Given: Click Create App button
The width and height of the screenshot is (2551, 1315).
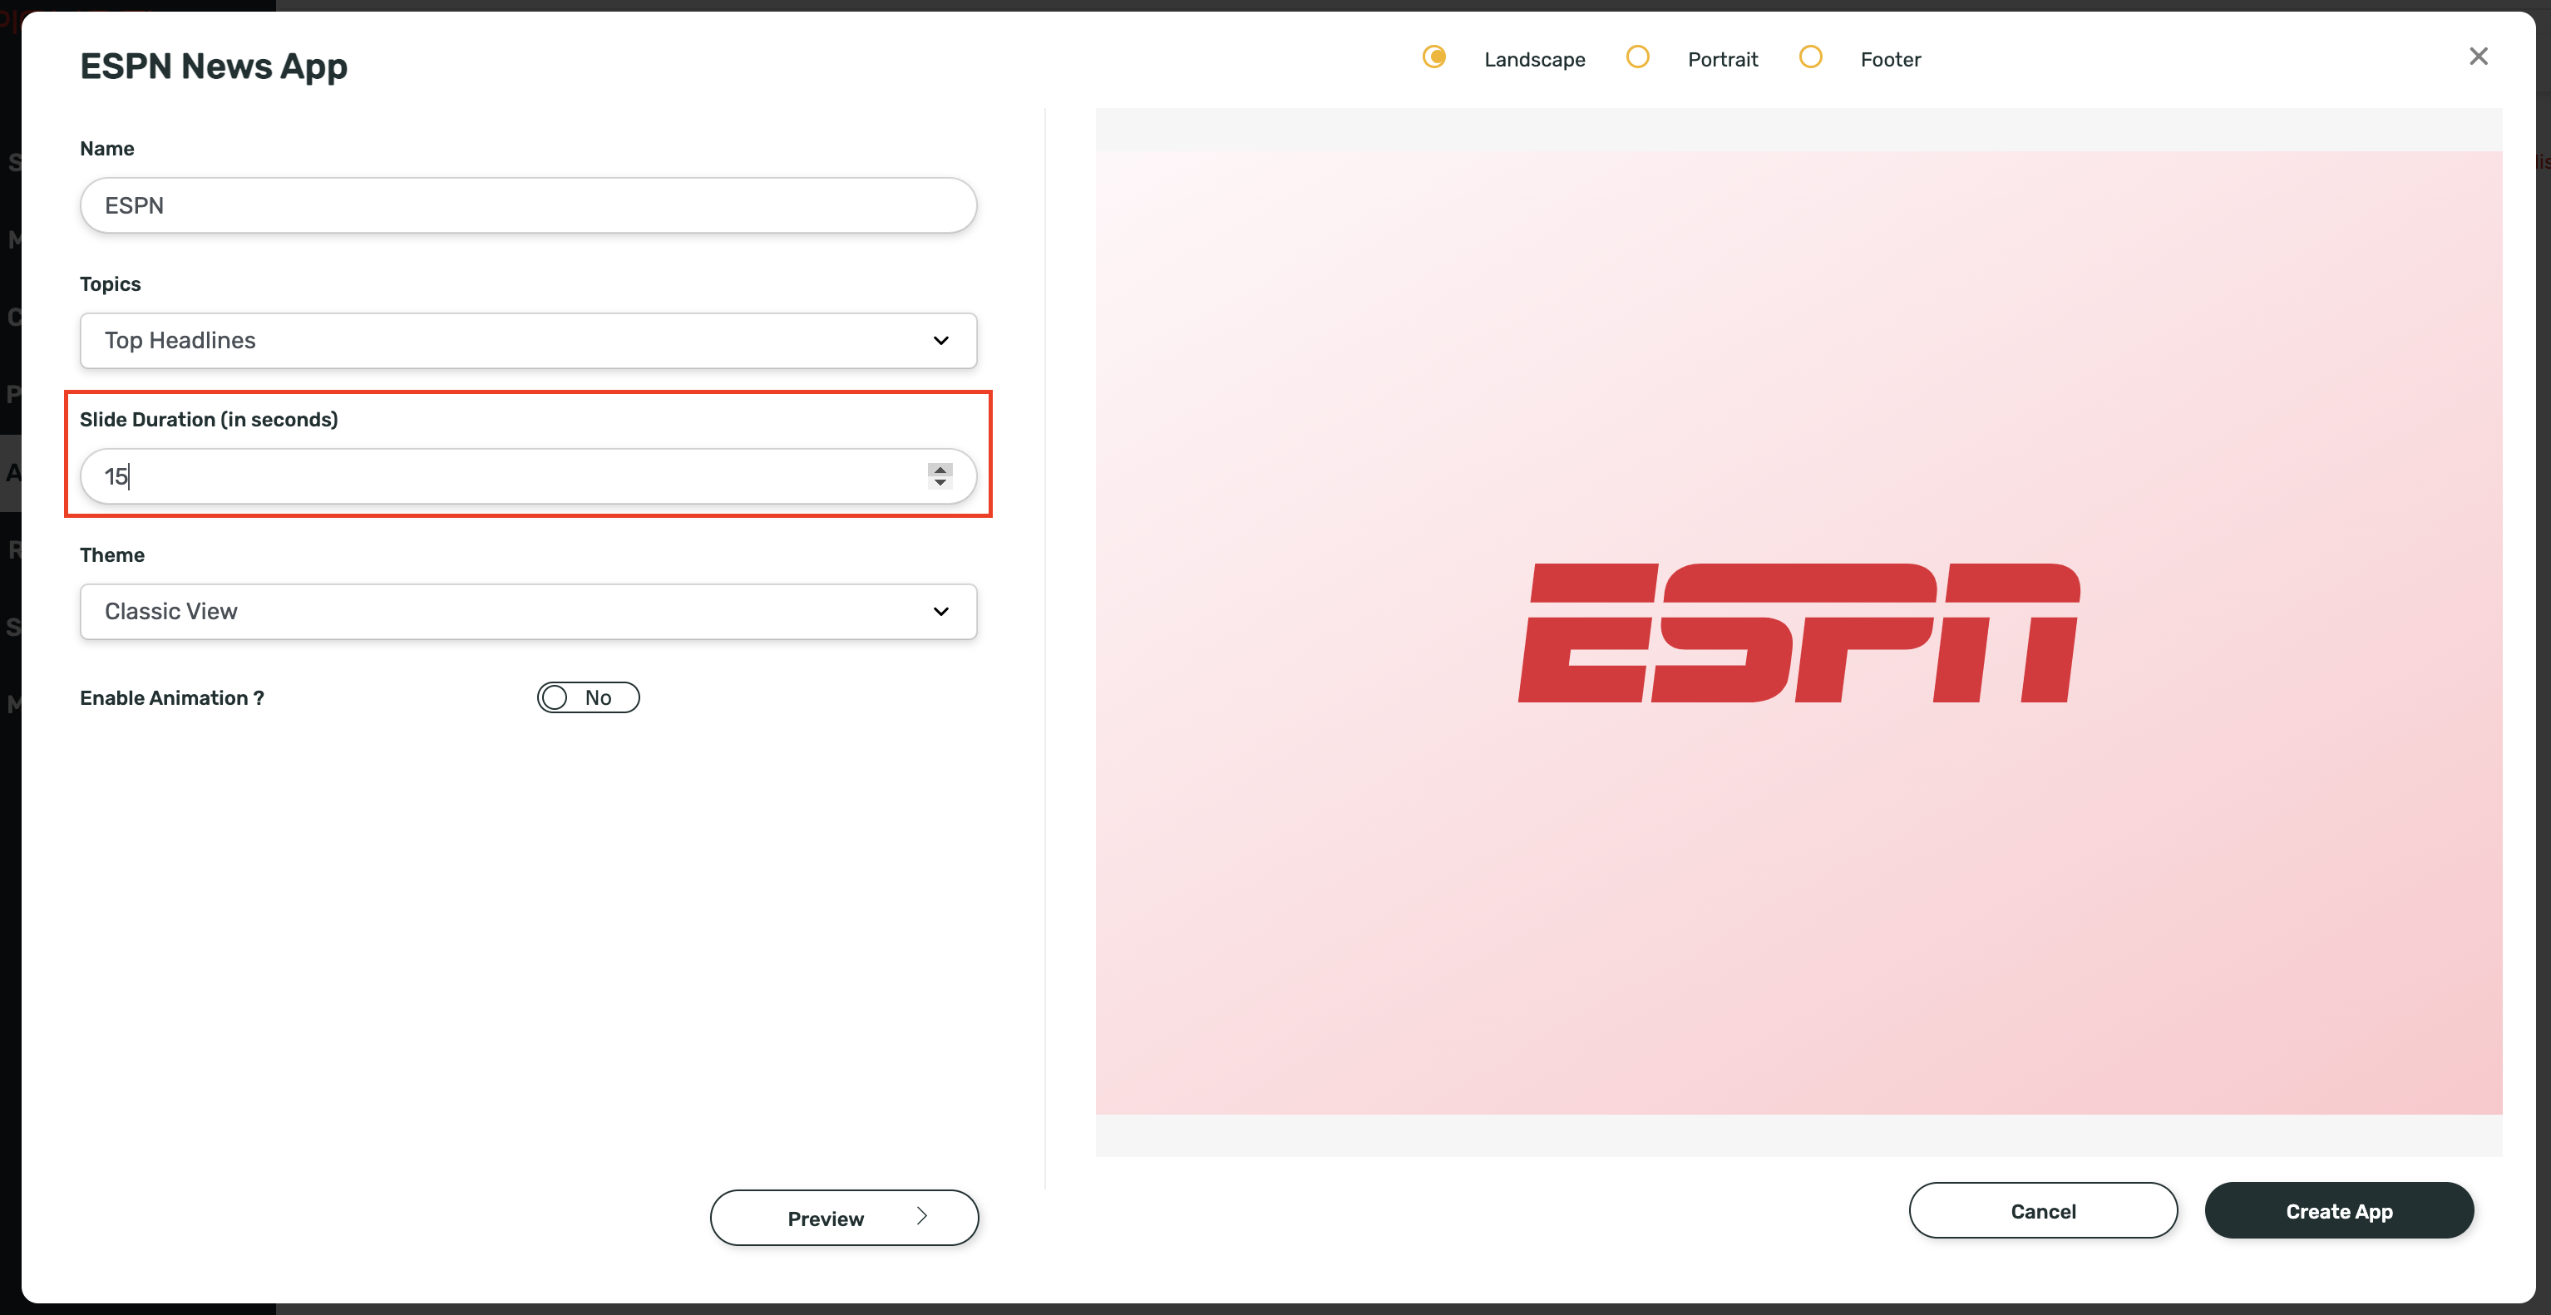Looking at the screenshot, I should pos(2338,1210).
